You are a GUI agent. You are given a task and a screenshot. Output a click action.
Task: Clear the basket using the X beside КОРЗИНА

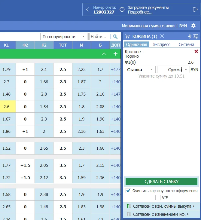click(162, 36)
